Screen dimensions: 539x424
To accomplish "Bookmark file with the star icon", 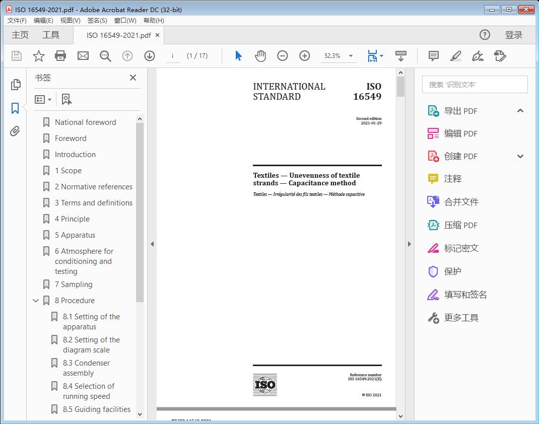I will (39, 56).
